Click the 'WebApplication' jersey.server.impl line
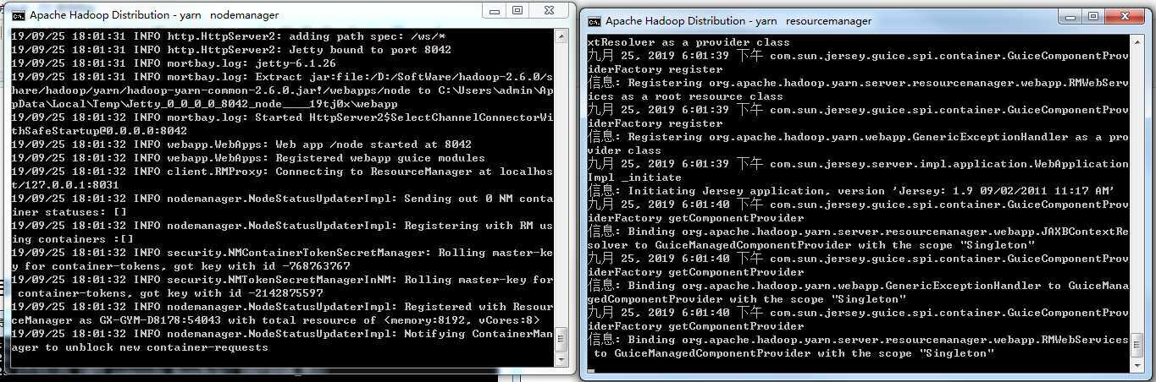This screenshot has width=1156, height=382. pos(858,163)
